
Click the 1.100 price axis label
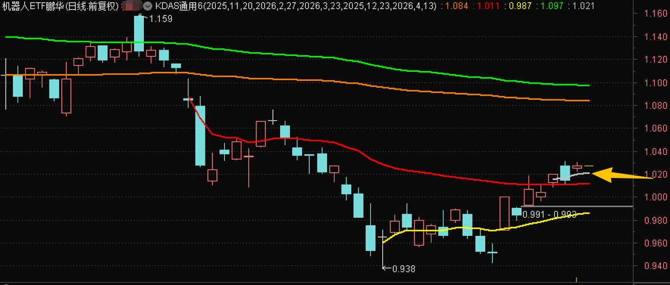coord(656,83)
